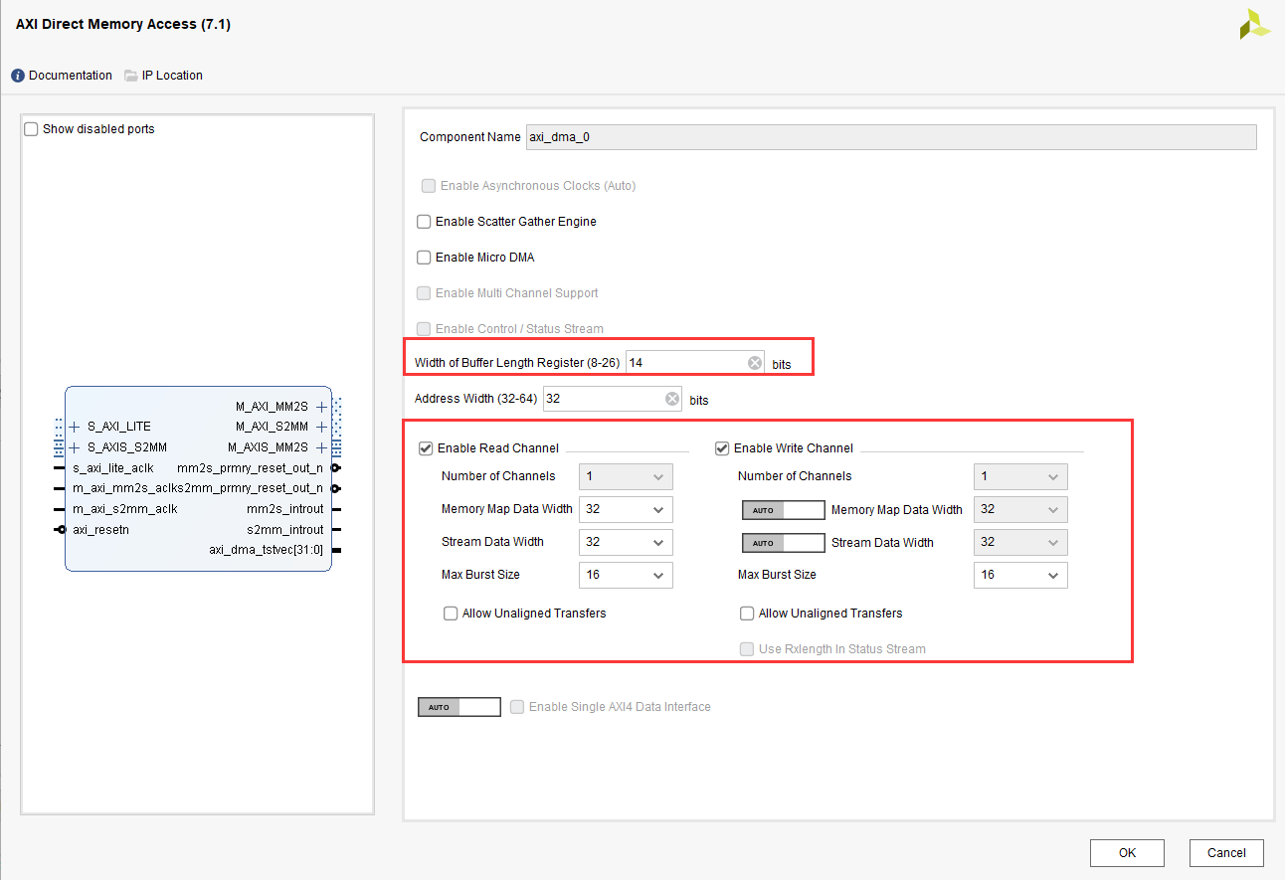Select the s_axi_lite_aclk port label
Viewport: 1285px width, 880px height.
[x=113, y=468]
